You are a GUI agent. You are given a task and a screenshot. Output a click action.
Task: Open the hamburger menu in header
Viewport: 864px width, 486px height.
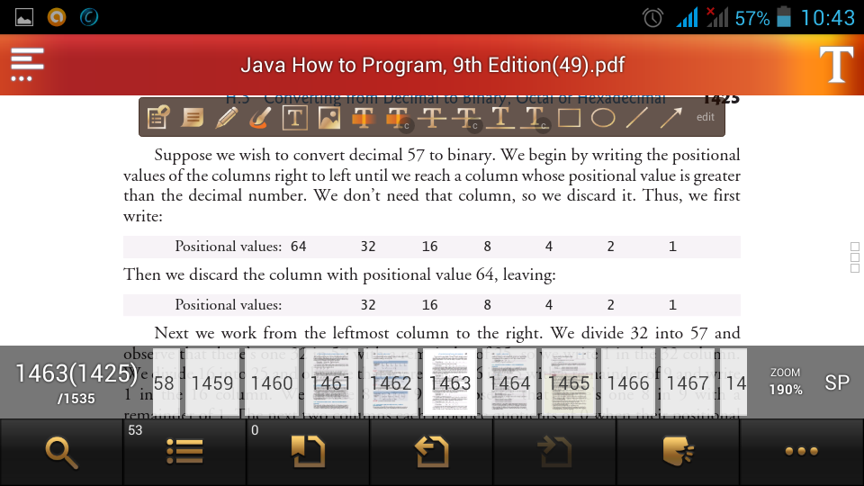(26, 65)
